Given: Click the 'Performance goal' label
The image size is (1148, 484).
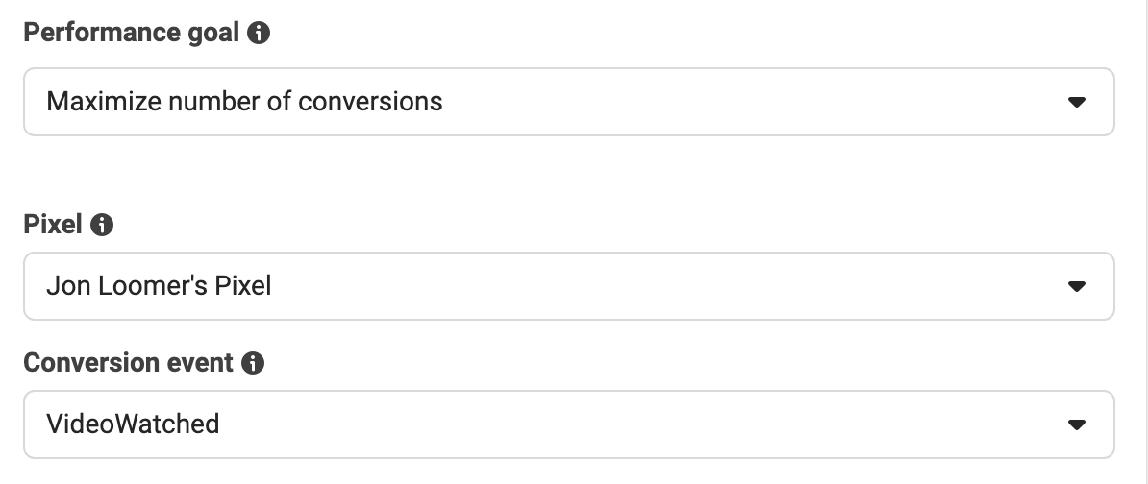Looking at the screenshot, I should pyautogui.click(x=131, y=32).
